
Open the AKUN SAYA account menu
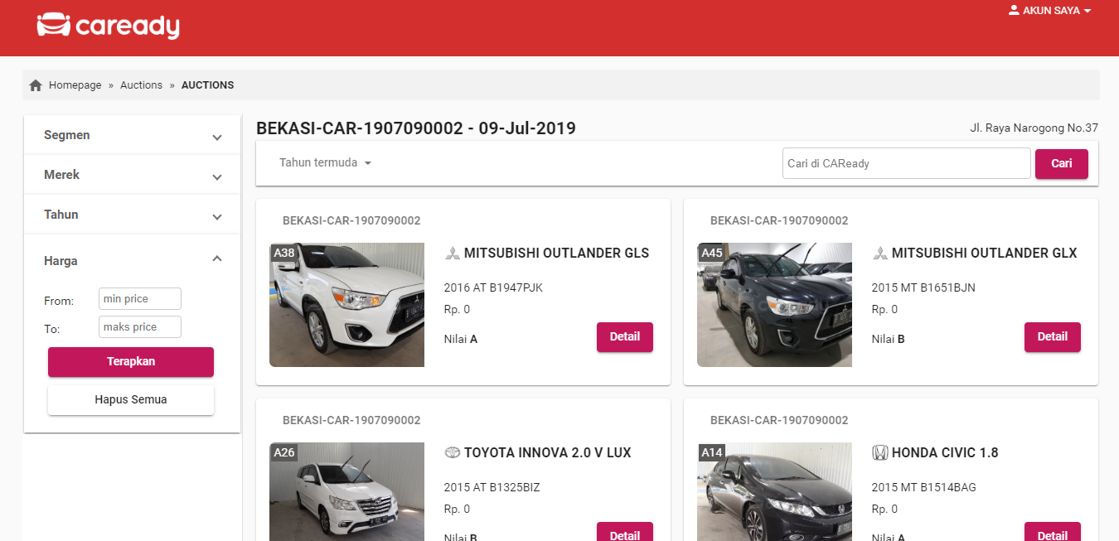click(x=1049, y=11)
